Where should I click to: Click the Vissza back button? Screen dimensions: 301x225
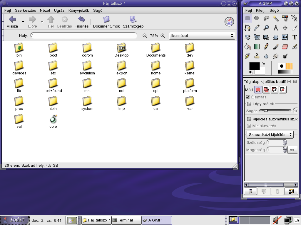pos(12,22)
